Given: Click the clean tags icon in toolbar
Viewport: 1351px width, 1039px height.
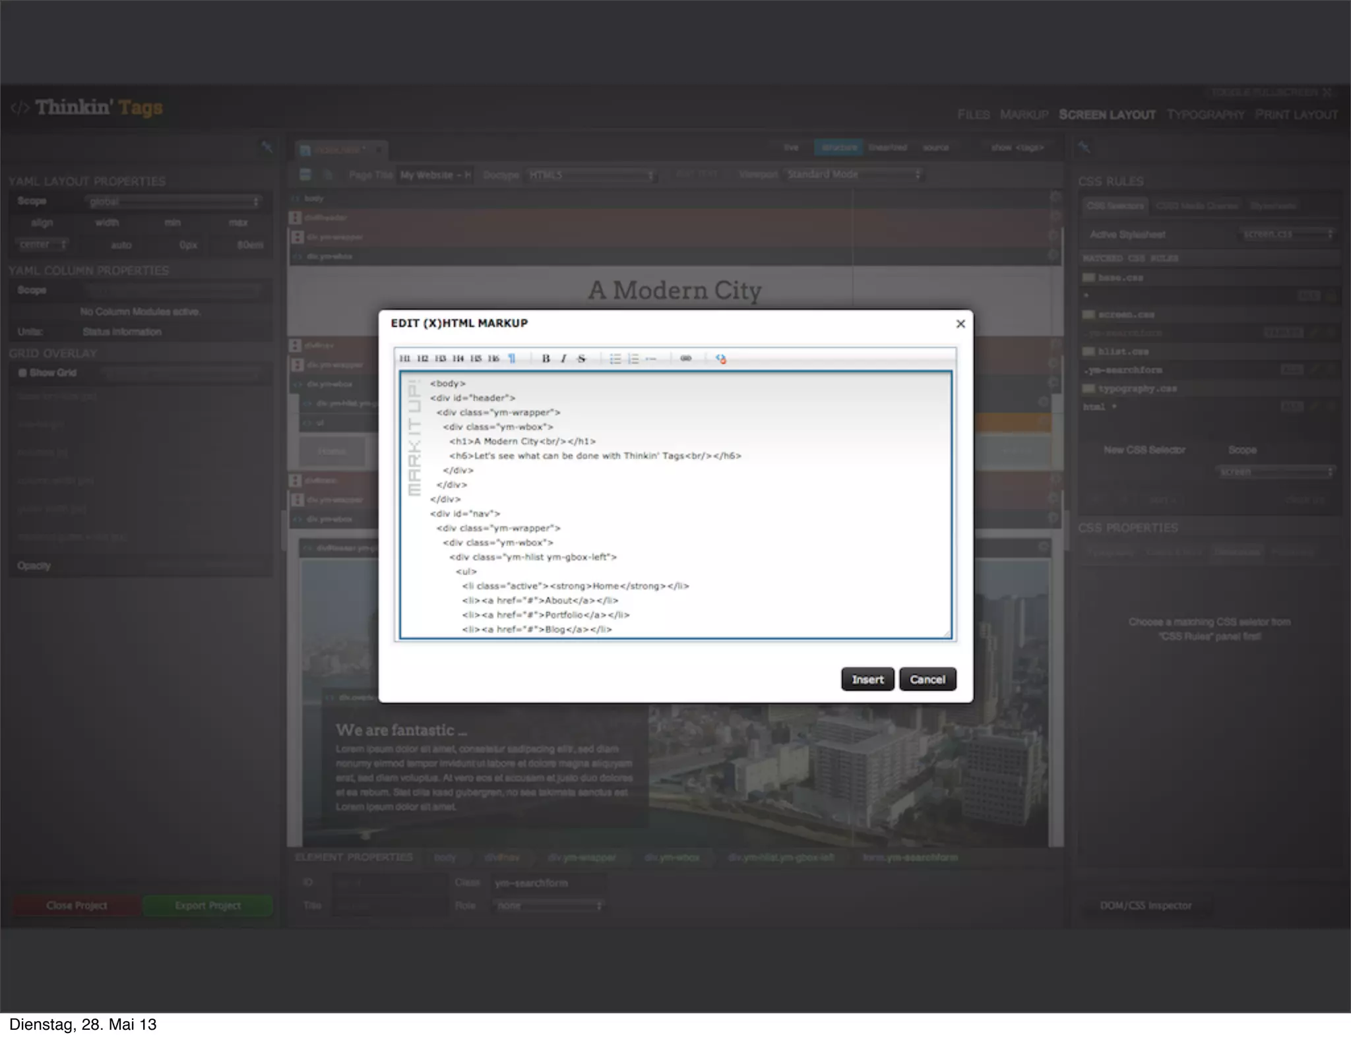Looking at the screenshot, I should 720,359.
